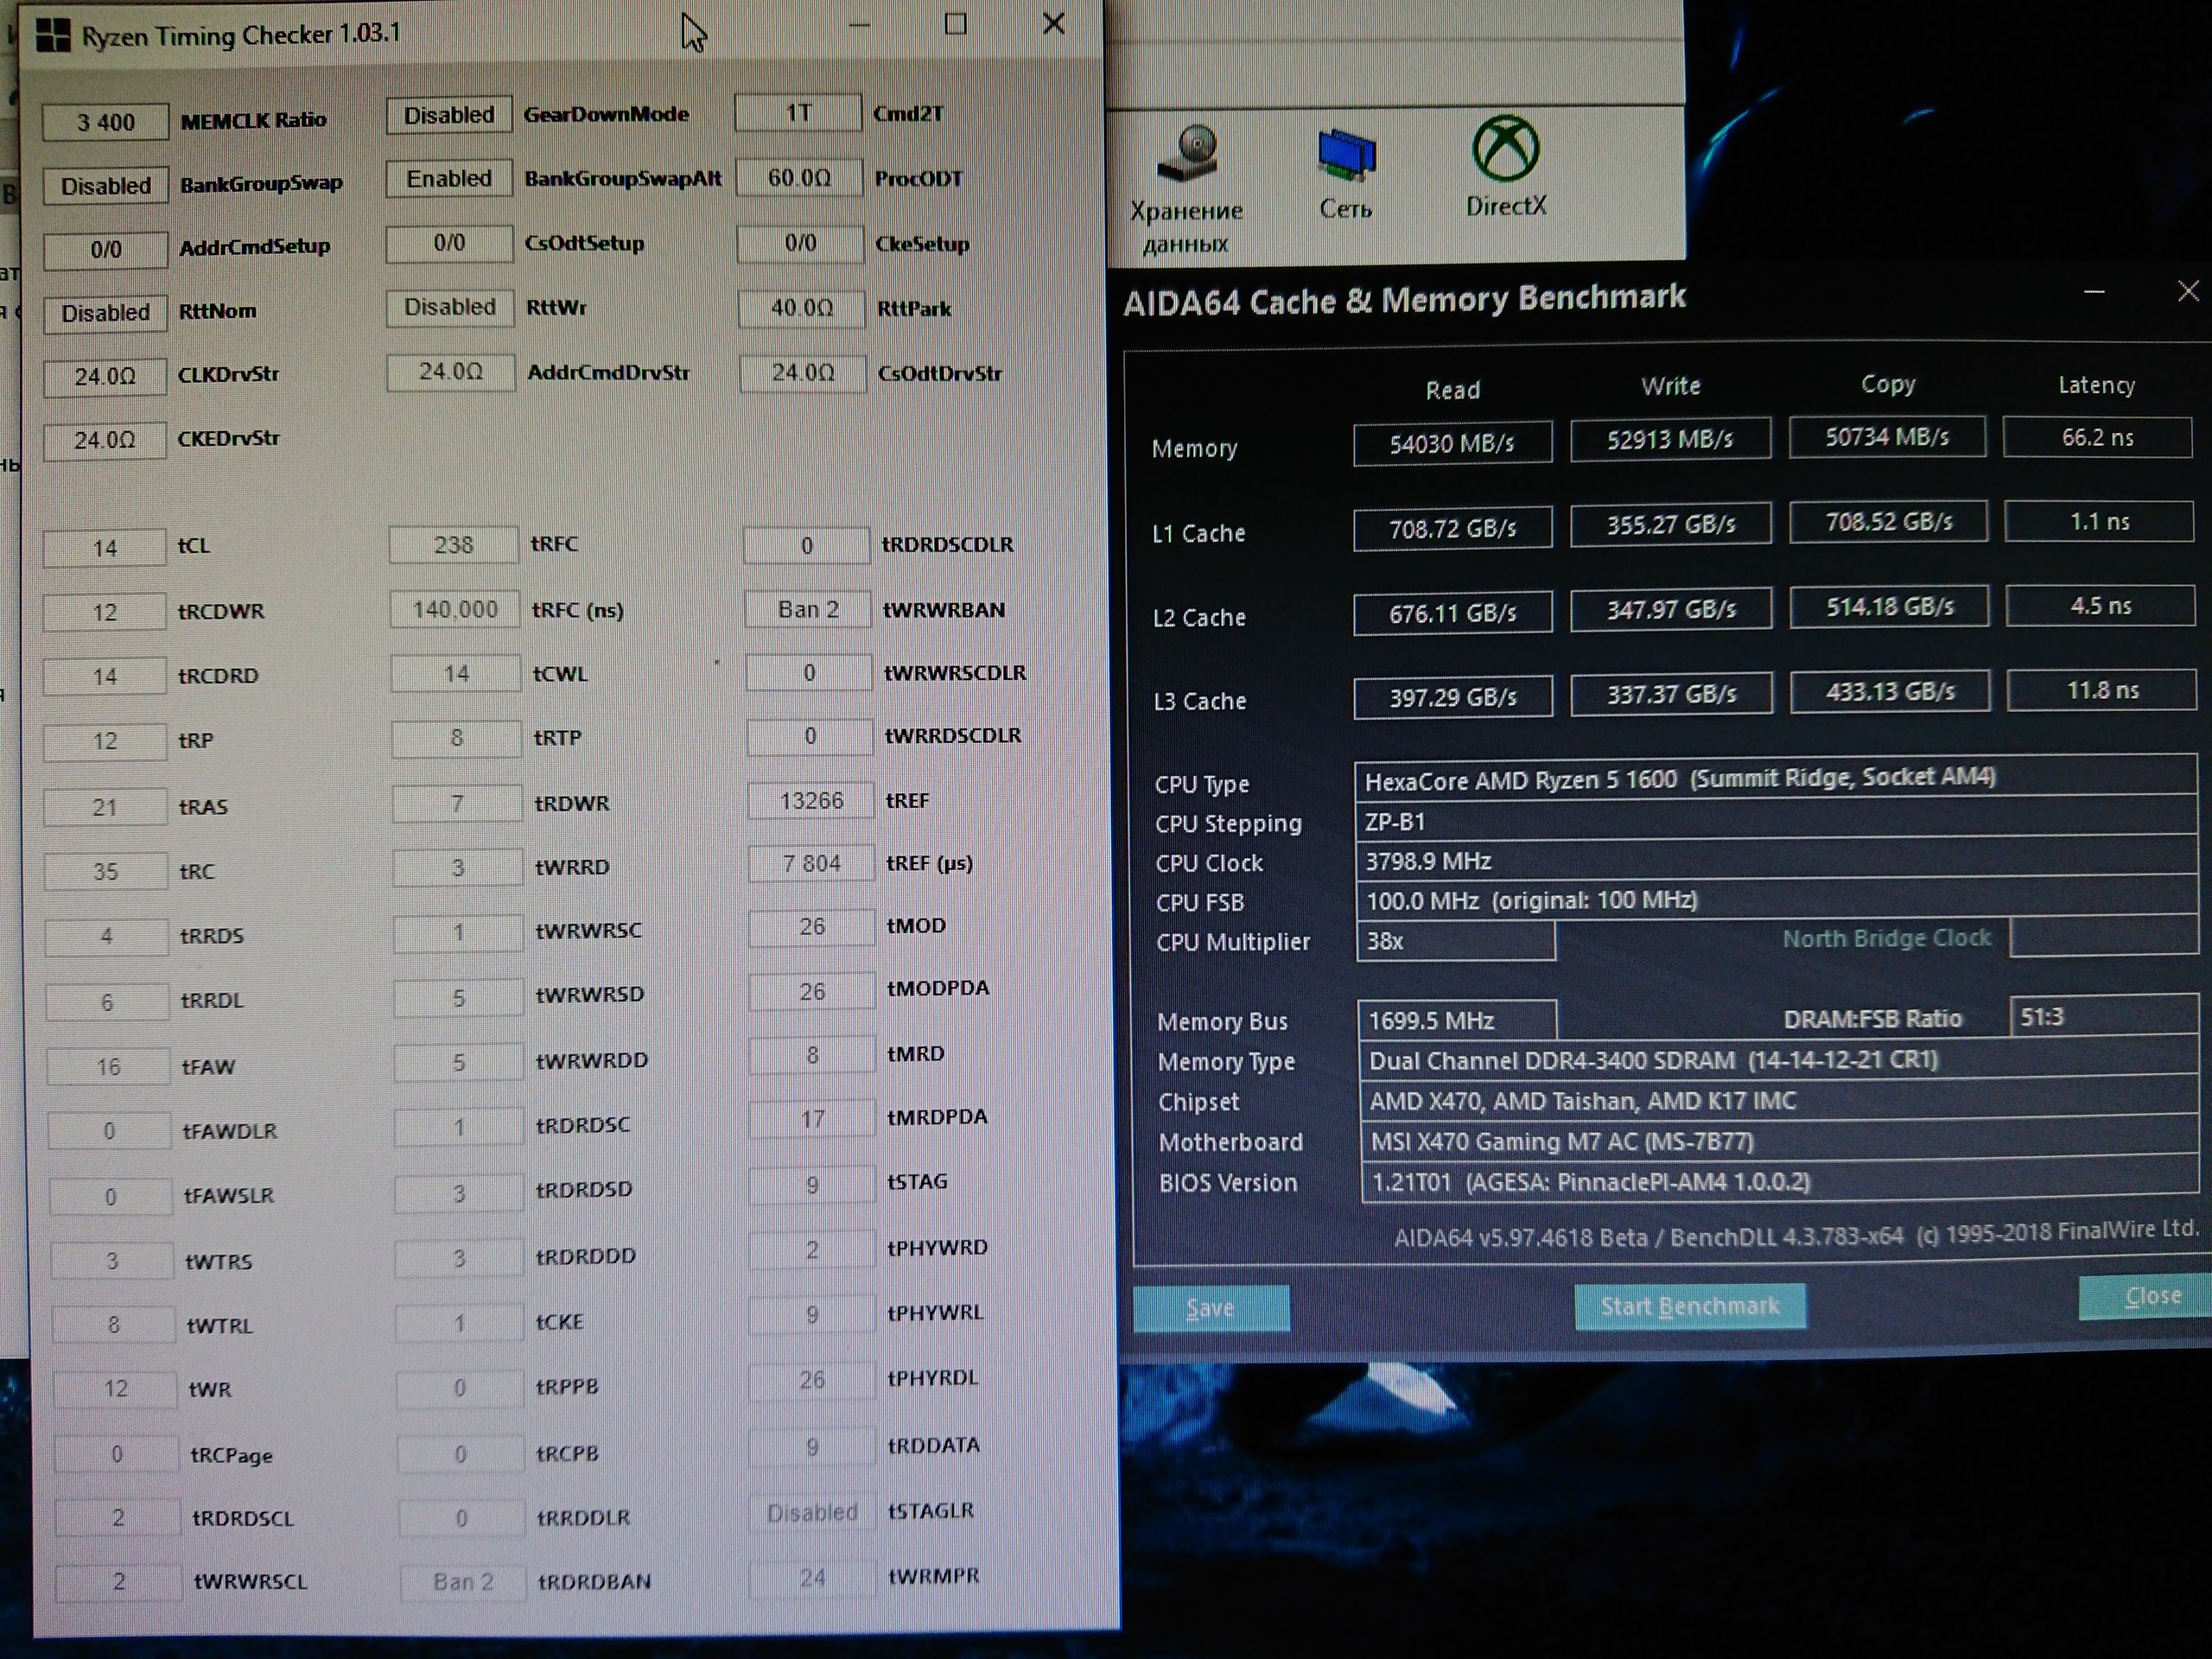Minimize the AIDA64 benchmark window
Image resolution: width=2212 pixels, height=1659 pixels.
[x=2094, y=293]
